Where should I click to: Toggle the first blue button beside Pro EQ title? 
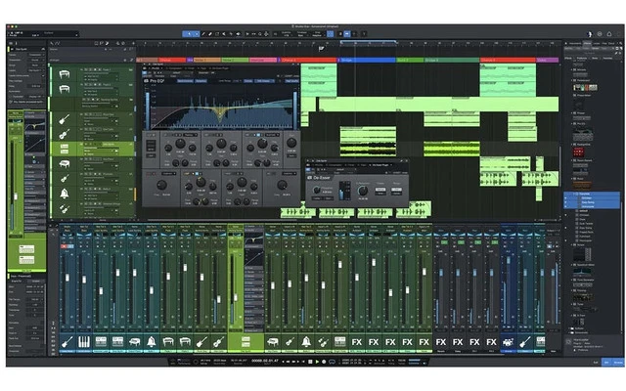click(x=185, y=81)
